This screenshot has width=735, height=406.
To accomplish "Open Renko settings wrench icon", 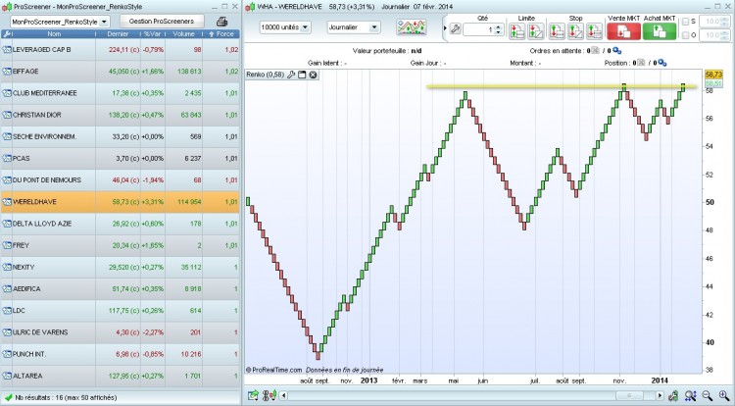I will click(x=291, y=75).
